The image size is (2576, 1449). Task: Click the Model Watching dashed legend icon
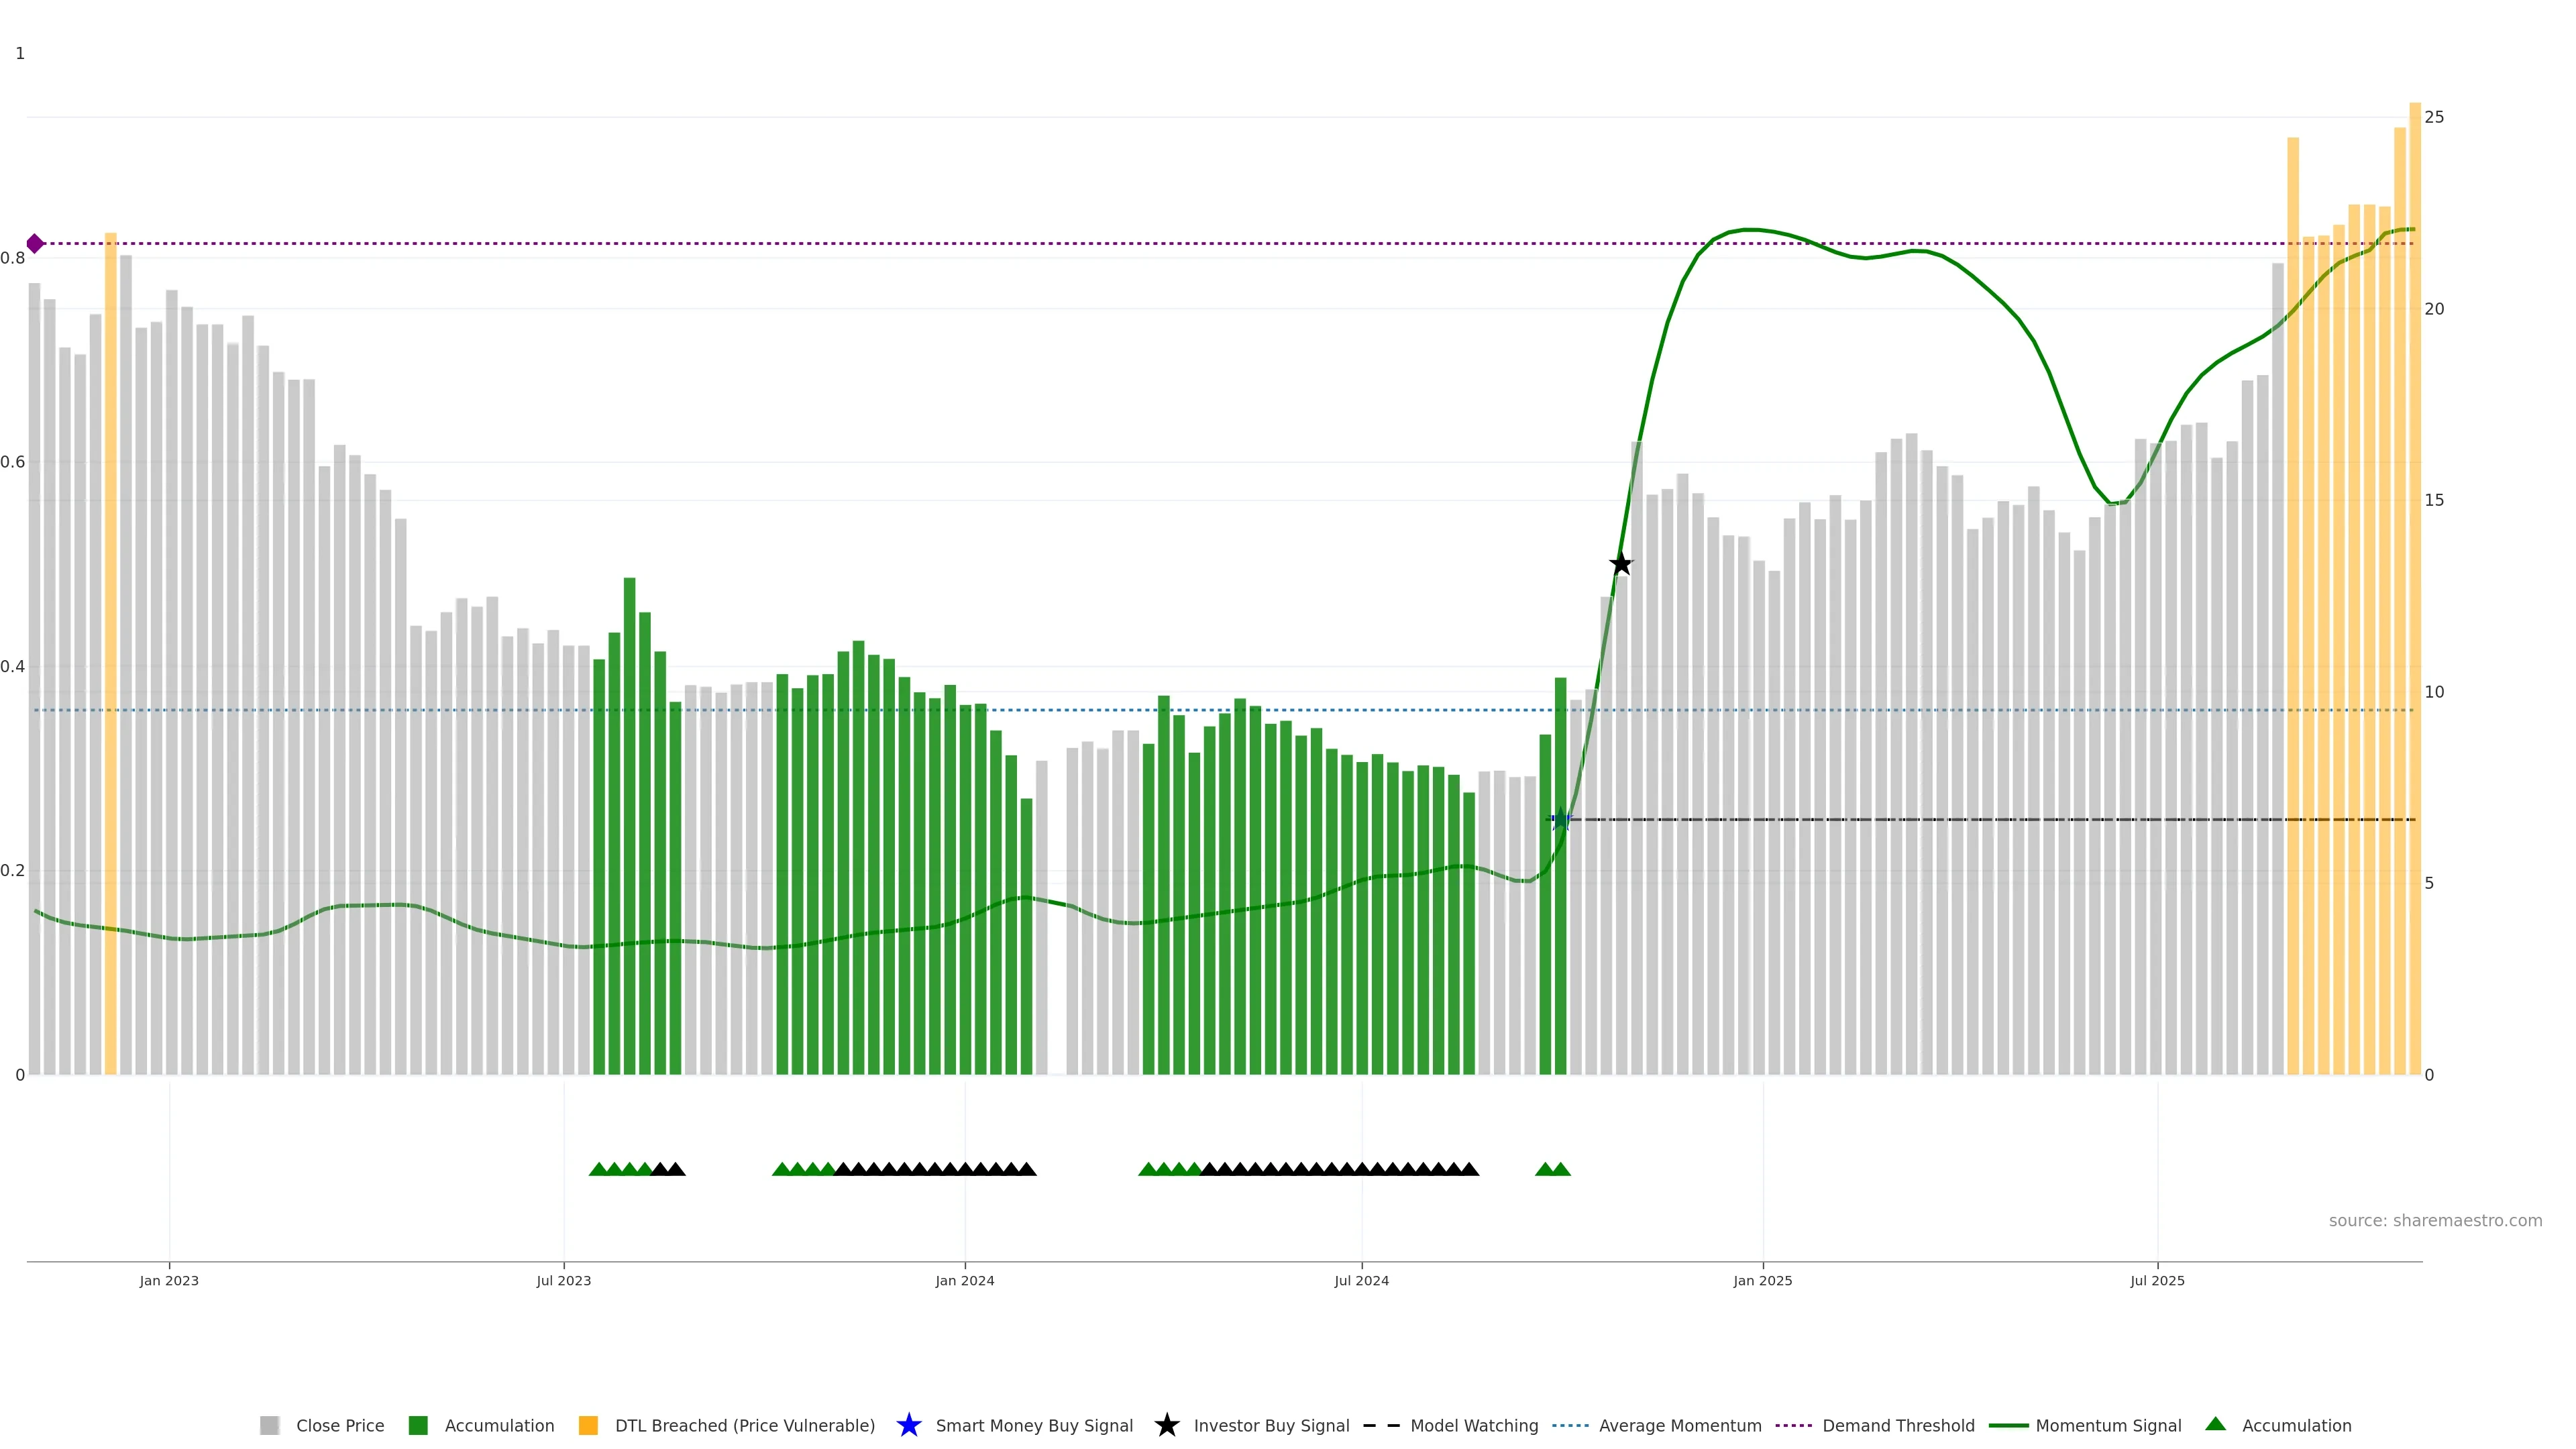(x=1381, y=1425)
